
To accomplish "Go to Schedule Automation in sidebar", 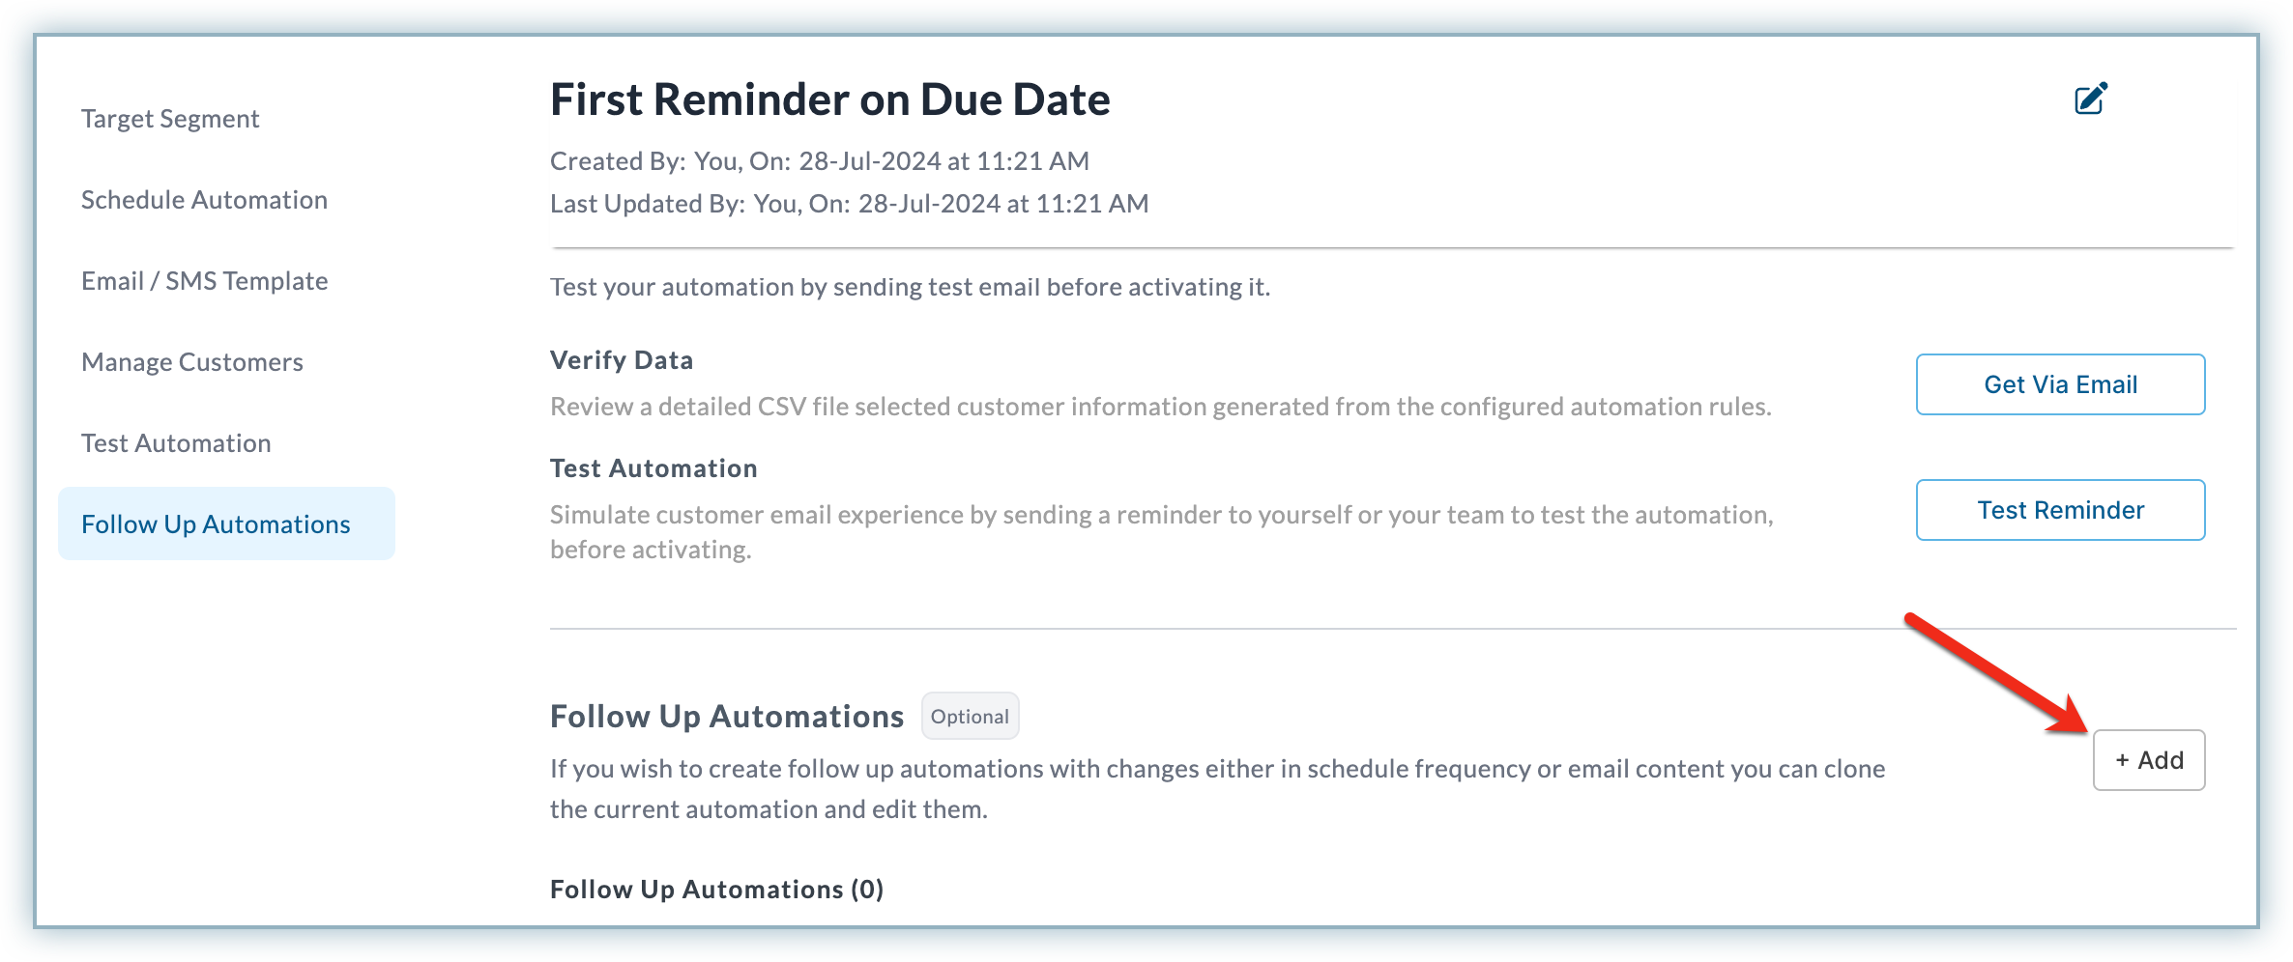I will 204,200.
